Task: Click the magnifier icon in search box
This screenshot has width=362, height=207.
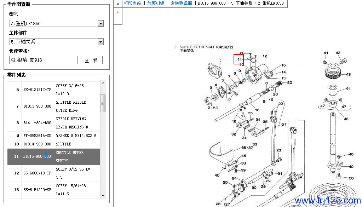Action: click(13, 60)
